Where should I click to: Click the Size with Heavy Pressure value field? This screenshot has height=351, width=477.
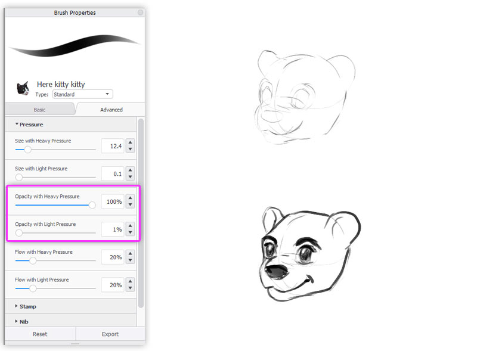(113, 147)
